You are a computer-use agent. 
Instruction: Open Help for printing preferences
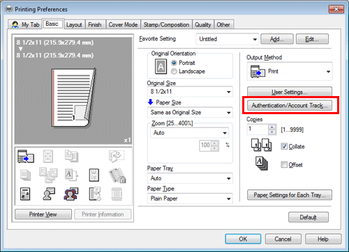pos(323,239)
